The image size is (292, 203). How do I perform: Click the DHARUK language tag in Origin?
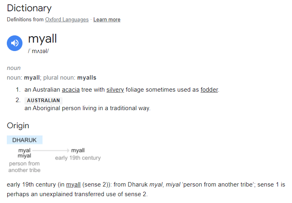click(24, 140)
